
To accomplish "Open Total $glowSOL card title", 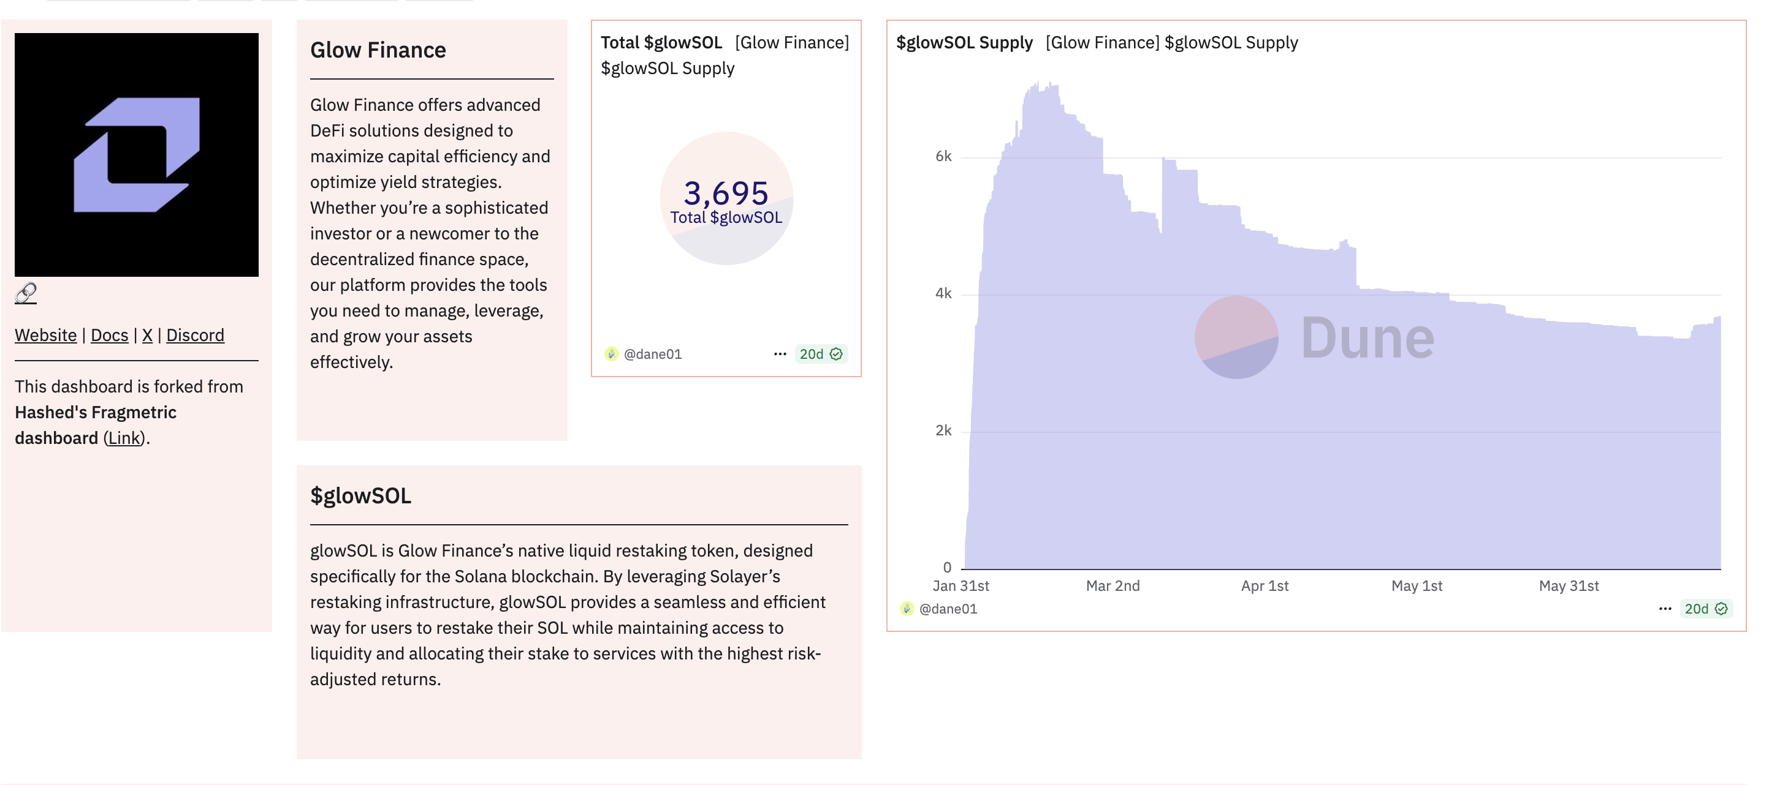I will [x=661, y=42].
